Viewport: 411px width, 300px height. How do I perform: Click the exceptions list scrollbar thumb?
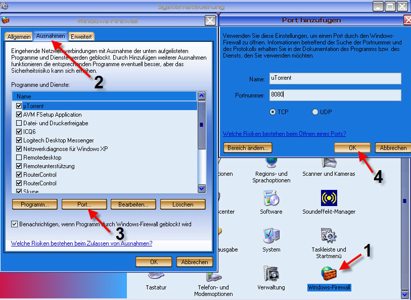tap(202, 125)
